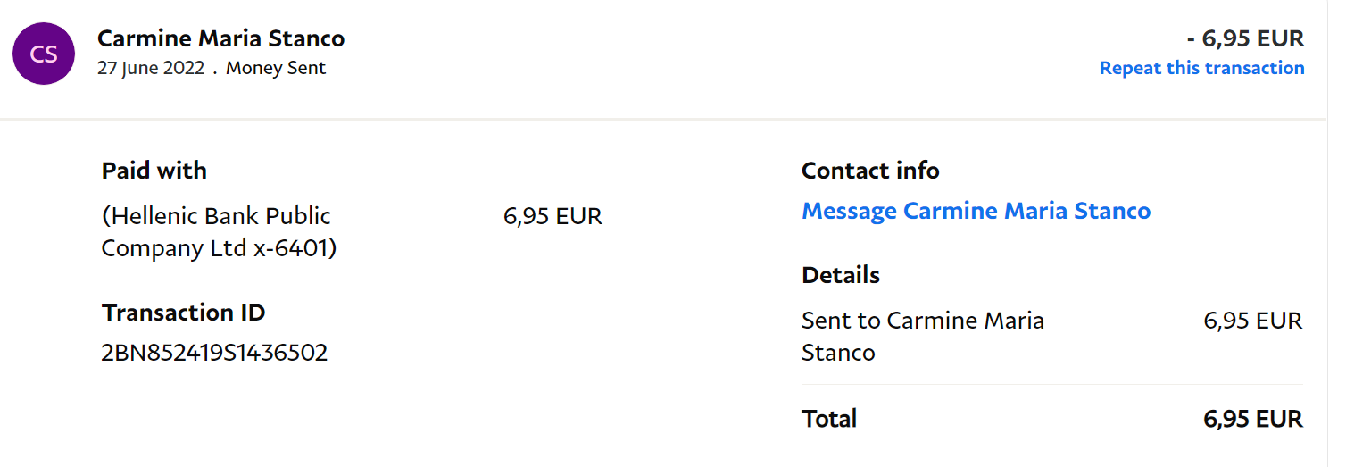1371x467 pixels.
Task: Click the Transaction ID heading
Action: point(183,313)
